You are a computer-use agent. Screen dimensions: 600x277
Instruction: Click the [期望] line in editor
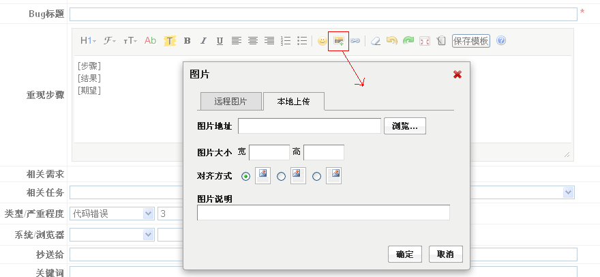pos(89,91)
